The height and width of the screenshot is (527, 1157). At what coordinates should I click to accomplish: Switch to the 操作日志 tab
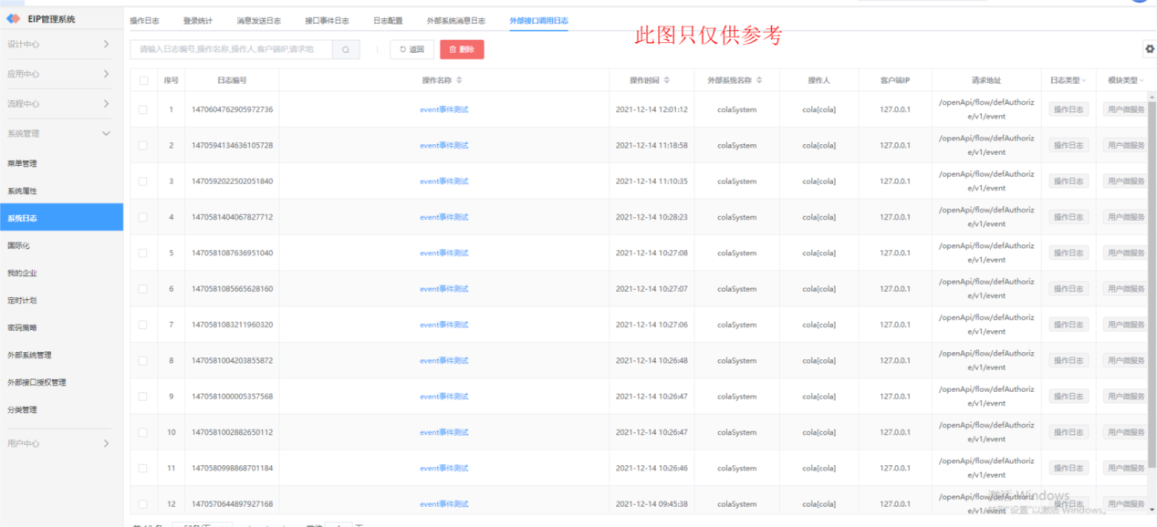pos(144,20)
